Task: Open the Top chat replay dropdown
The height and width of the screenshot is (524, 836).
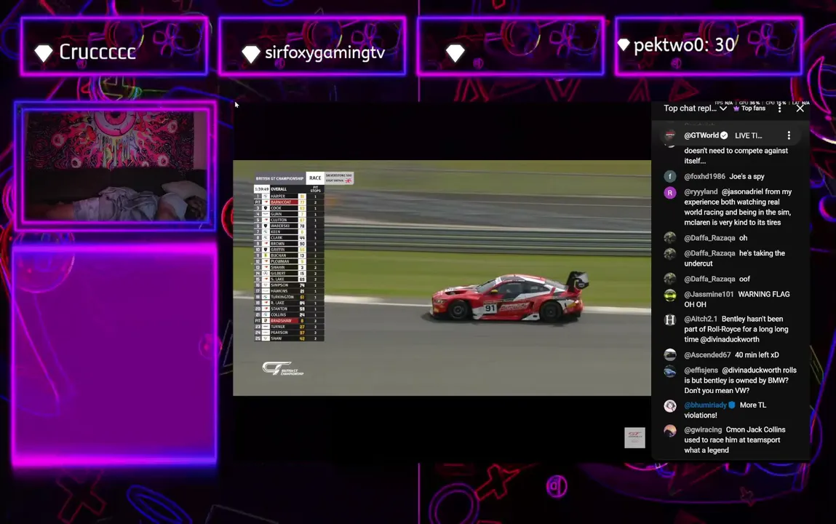Action: [x=695, y=108]
